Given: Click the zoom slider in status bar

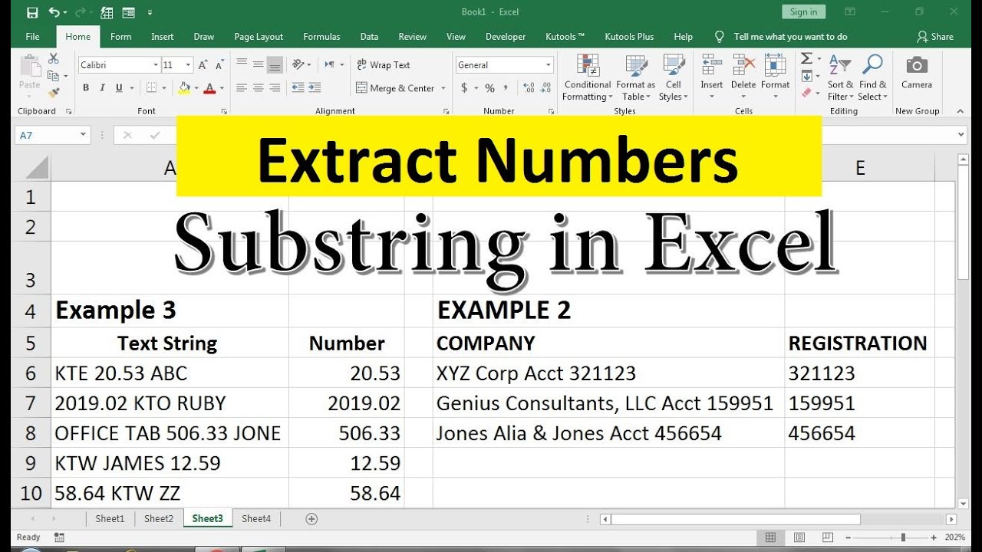Looking at the screenshot, I should point(904,537).
